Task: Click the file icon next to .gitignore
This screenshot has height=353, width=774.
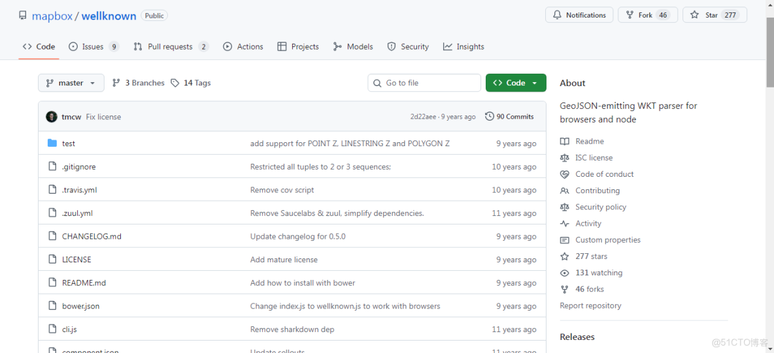Action: click(52, 166)
